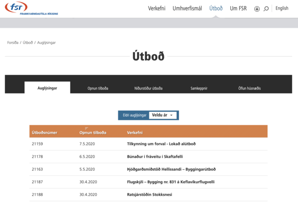298x212 pixels.
Task: Open Búnaður í fráveitu í Skaftafelli
Action: 156,156
